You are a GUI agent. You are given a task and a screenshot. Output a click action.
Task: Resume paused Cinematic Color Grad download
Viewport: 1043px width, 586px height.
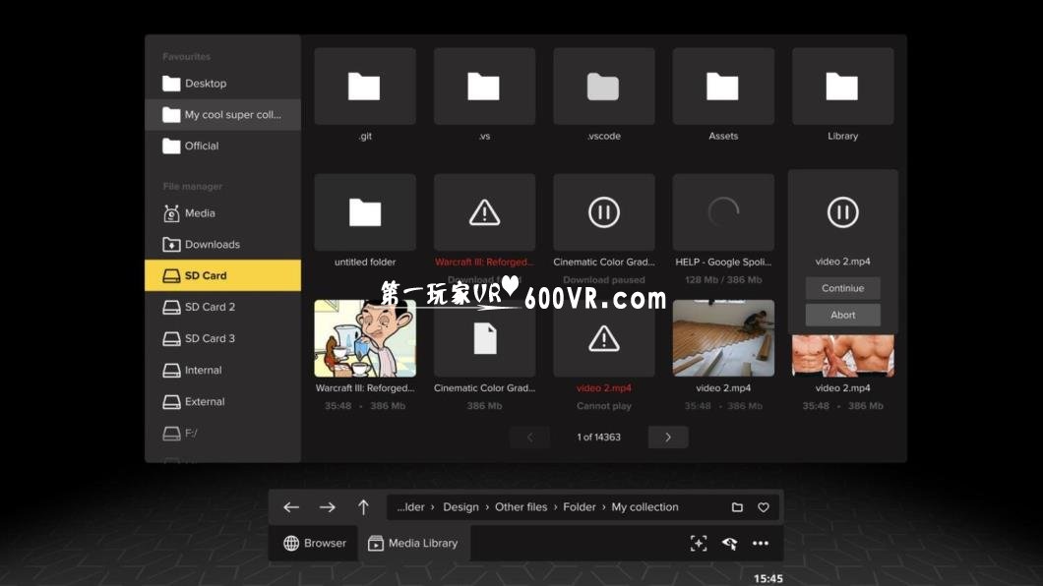603,212
